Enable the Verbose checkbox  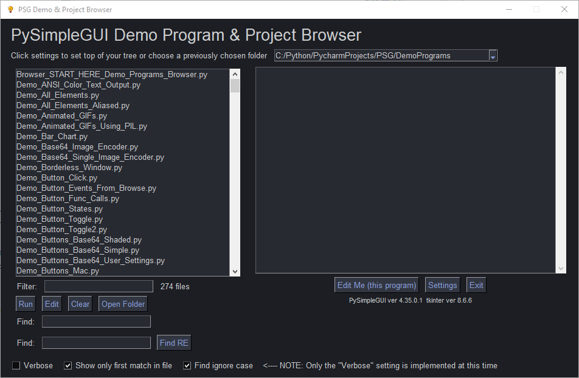pos(16,365)
